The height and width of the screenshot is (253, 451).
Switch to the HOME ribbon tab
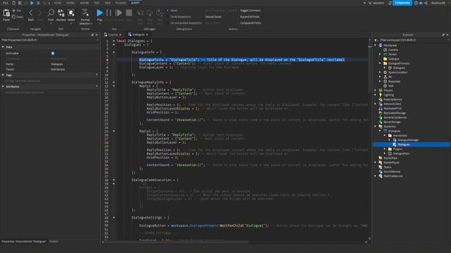coord(58,3)
